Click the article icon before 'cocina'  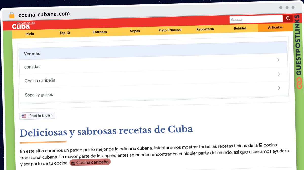click(x=260, y=145)
